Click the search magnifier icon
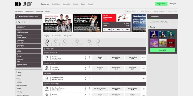 17,17
